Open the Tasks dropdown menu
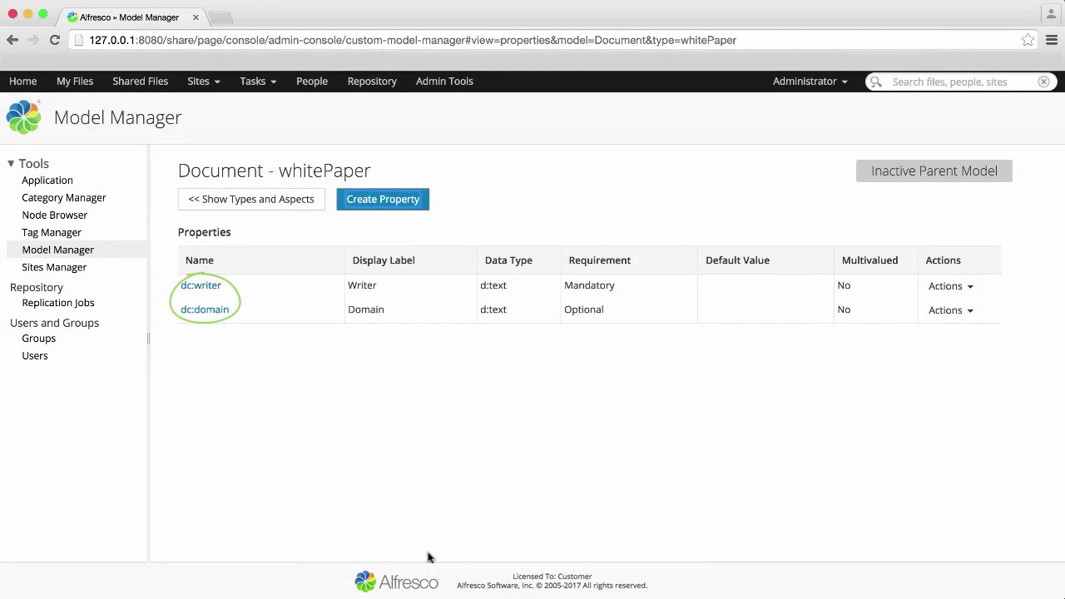Image resolution: width=1065 pixels, height=599 pixels. 258,82
